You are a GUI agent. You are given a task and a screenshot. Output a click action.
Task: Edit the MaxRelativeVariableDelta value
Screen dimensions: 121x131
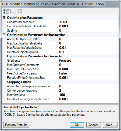pyautogui.click(x=88, y=48)
